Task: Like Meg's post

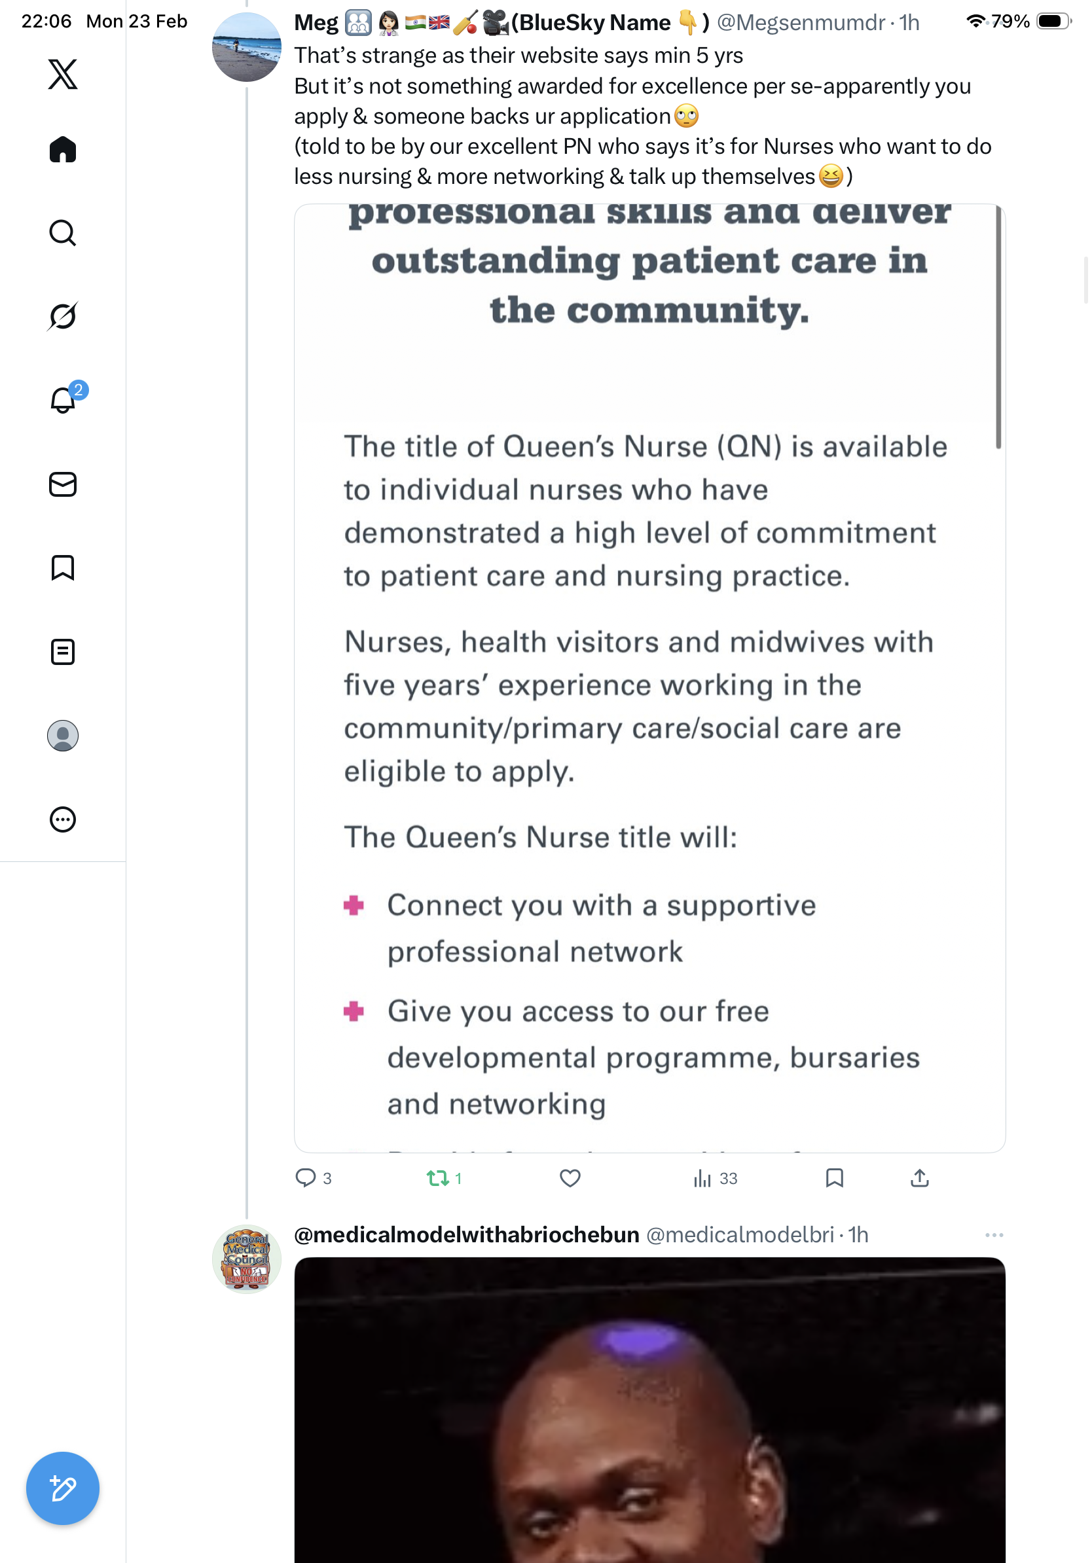Action: point(570,1177)
